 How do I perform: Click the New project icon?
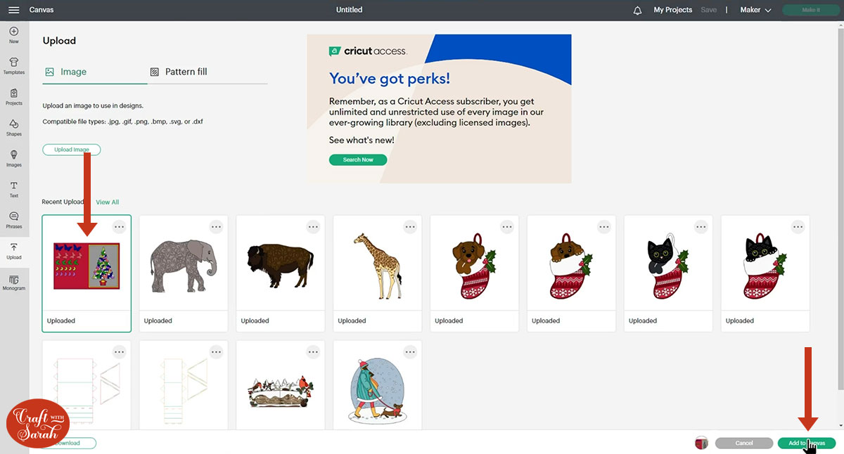click(13, 35)
